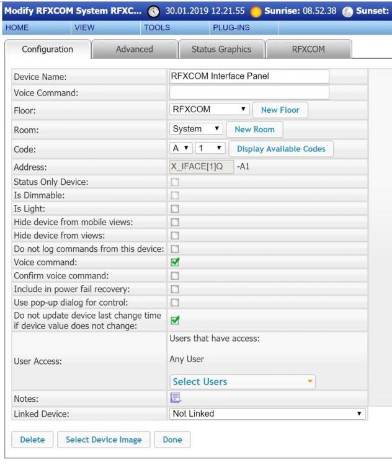392x465 pixels.
Task: Focus the Voice Command text field
Action: point(249,92)
